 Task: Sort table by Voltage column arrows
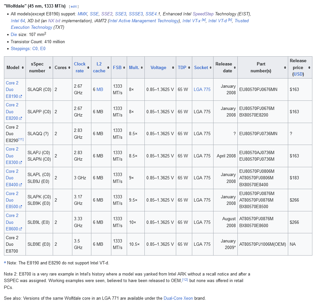(173, 68)
